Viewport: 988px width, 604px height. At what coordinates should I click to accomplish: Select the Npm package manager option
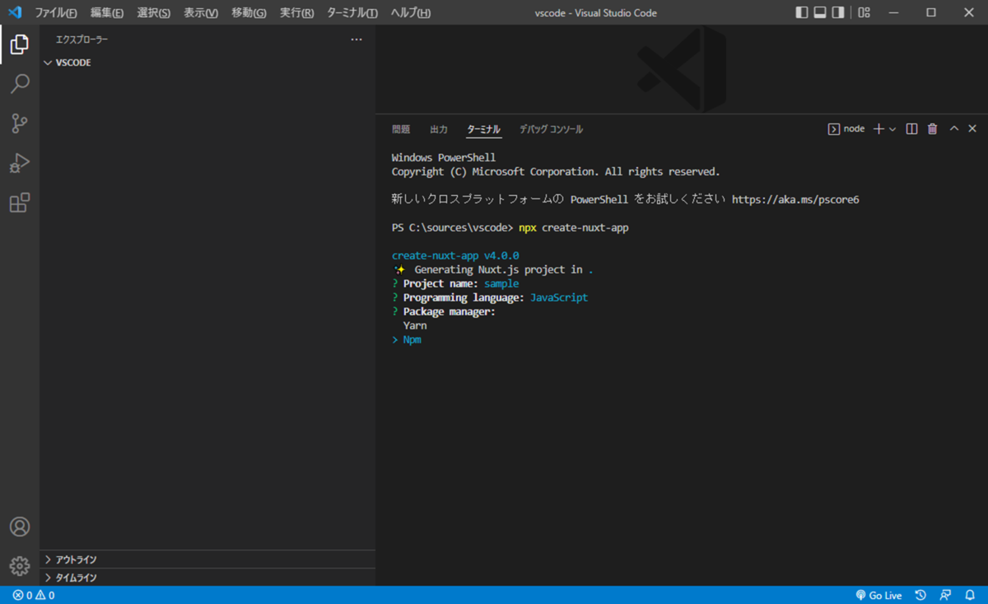point(412,340)
